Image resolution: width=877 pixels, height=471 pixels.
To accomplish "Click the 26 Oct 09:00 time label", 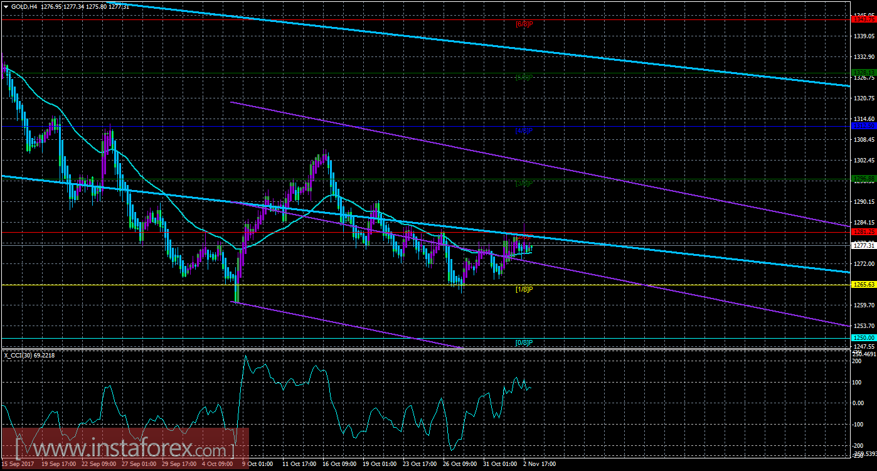I will click(x=460, y=465).
